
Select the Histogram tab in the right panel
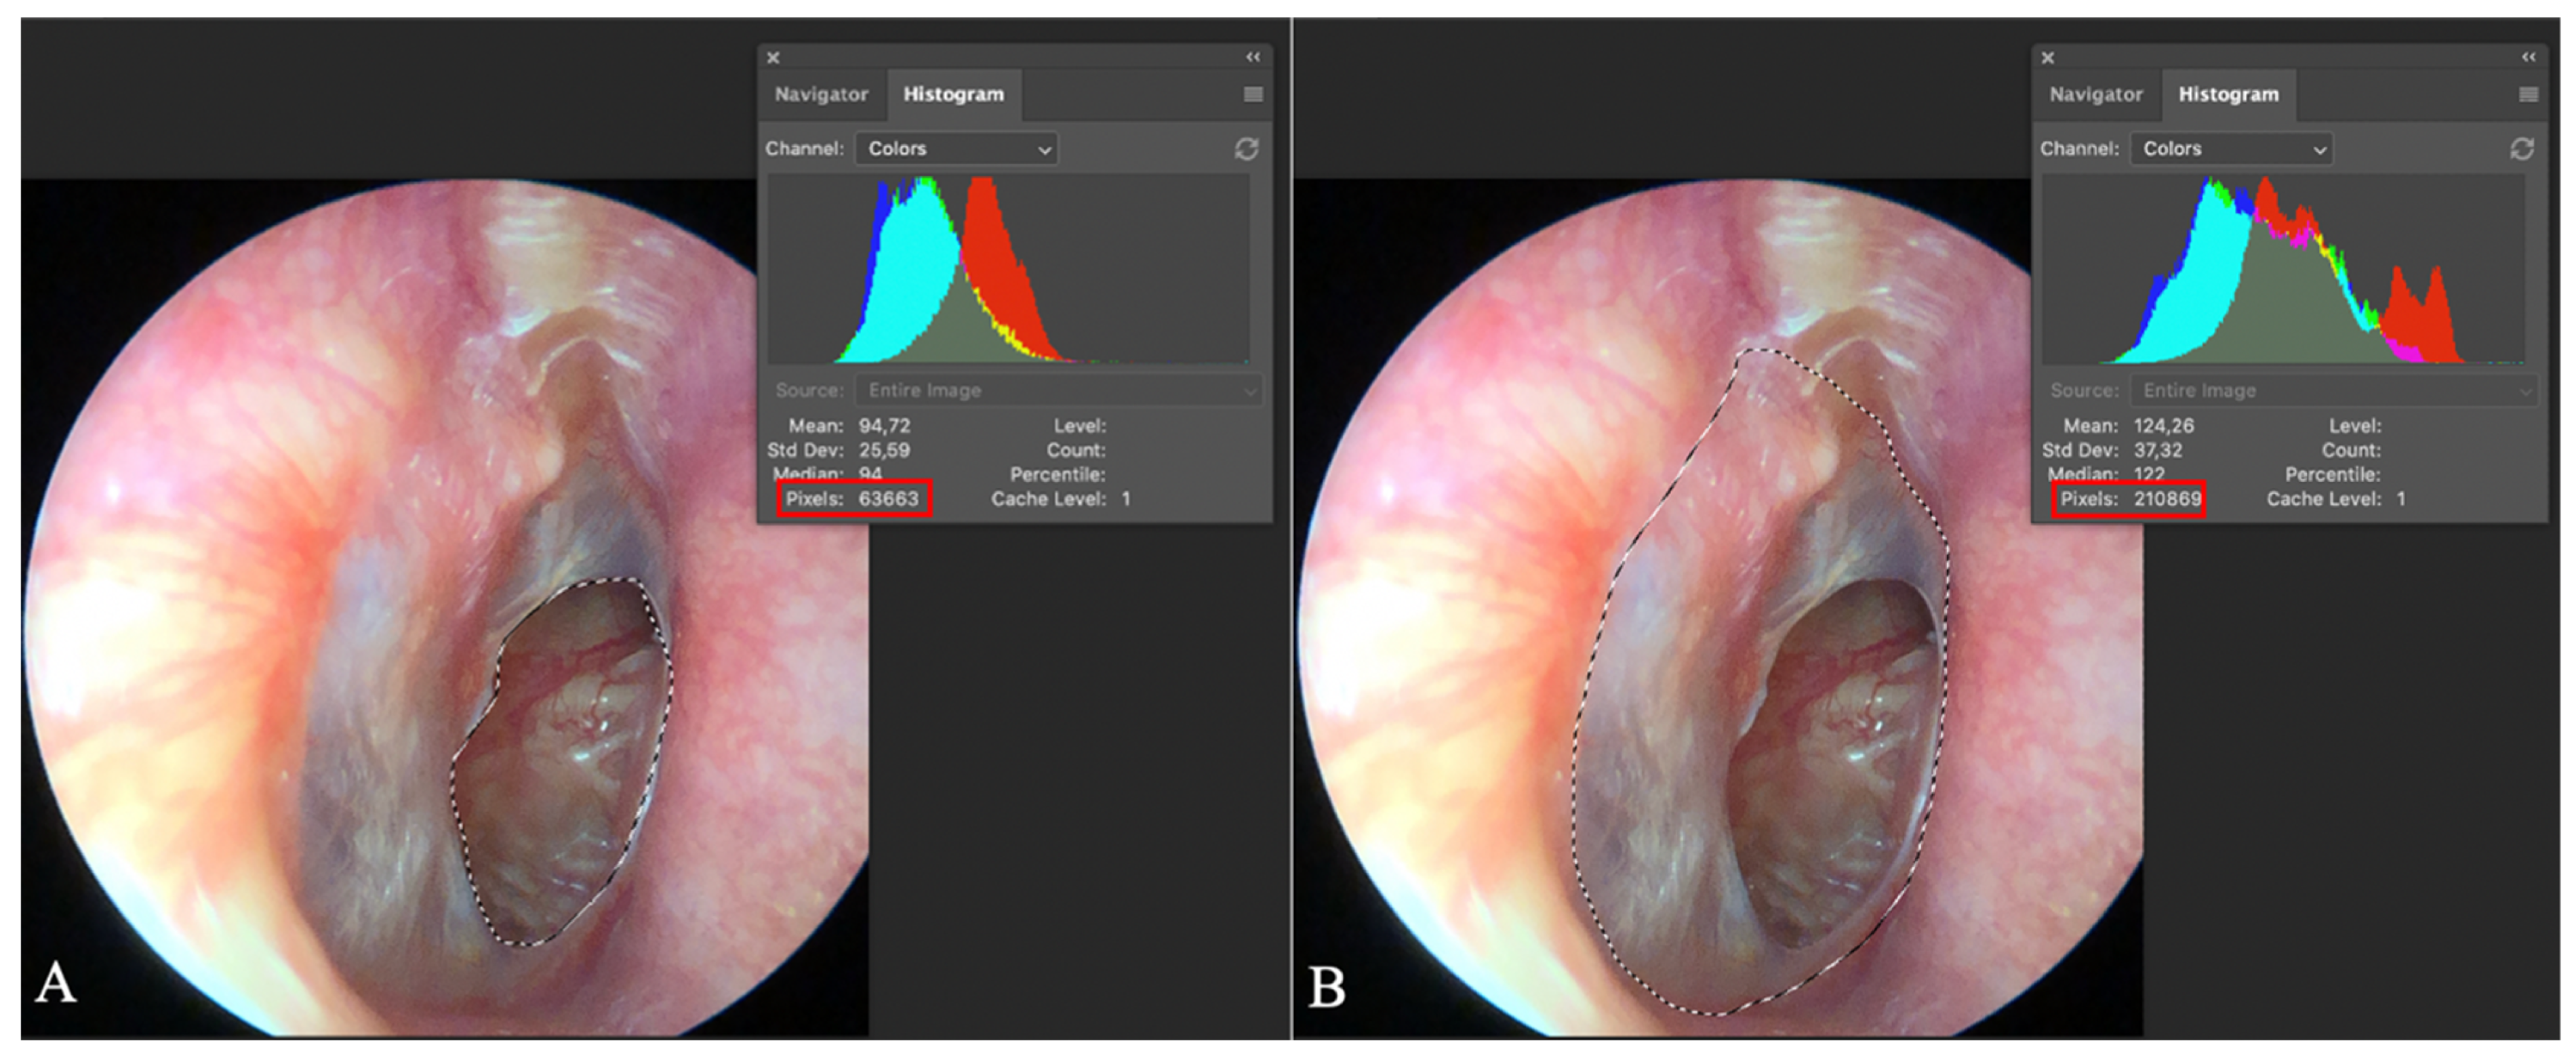pyautogui.click(x=2228, y=94)
